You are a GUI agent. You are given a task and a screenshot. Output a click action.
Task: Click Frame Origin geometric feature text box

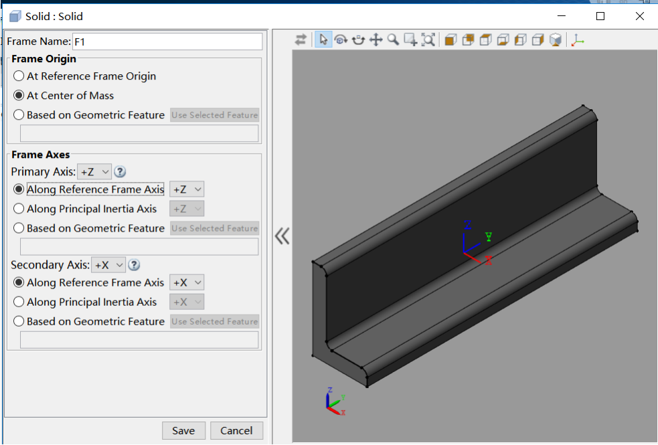coord(139,133)
